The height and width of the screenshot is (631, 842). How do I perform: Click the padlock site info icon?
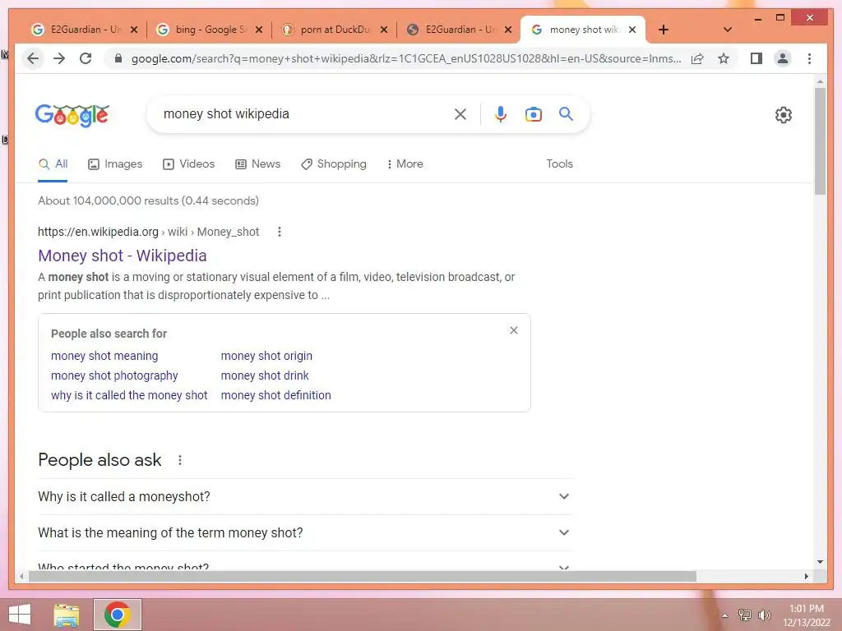118,58
